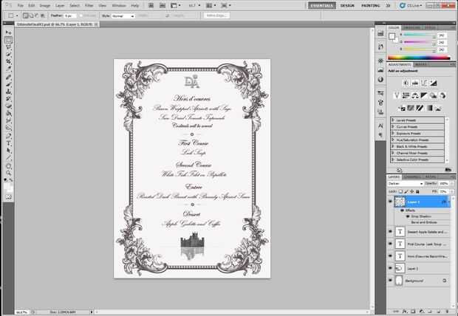Viewport: 458px width, 316px height.
Task: Open the marquee Style dropdown
Action: coord(123,16)
